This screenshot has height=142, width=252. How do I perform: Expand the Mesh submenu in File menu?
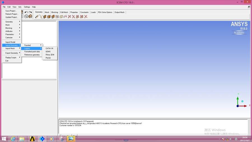coord(12,25)
